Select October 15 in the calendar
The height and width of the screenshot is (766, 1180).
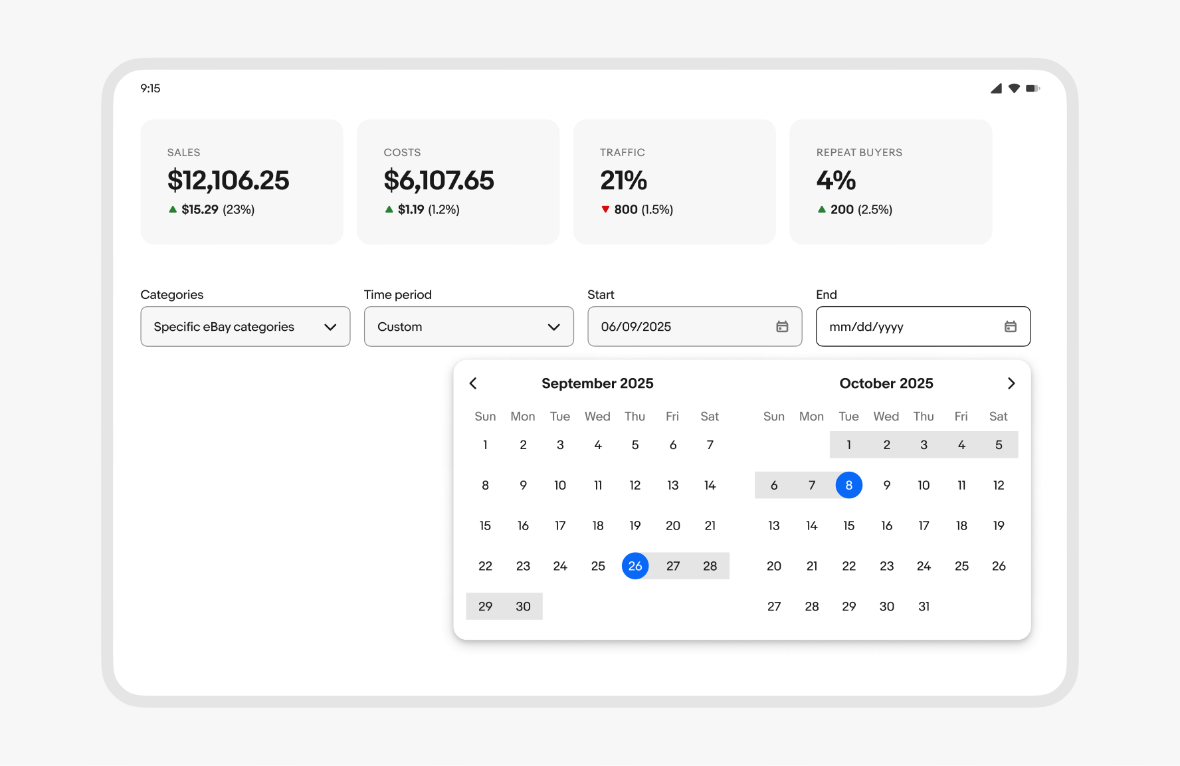(849, 526)
